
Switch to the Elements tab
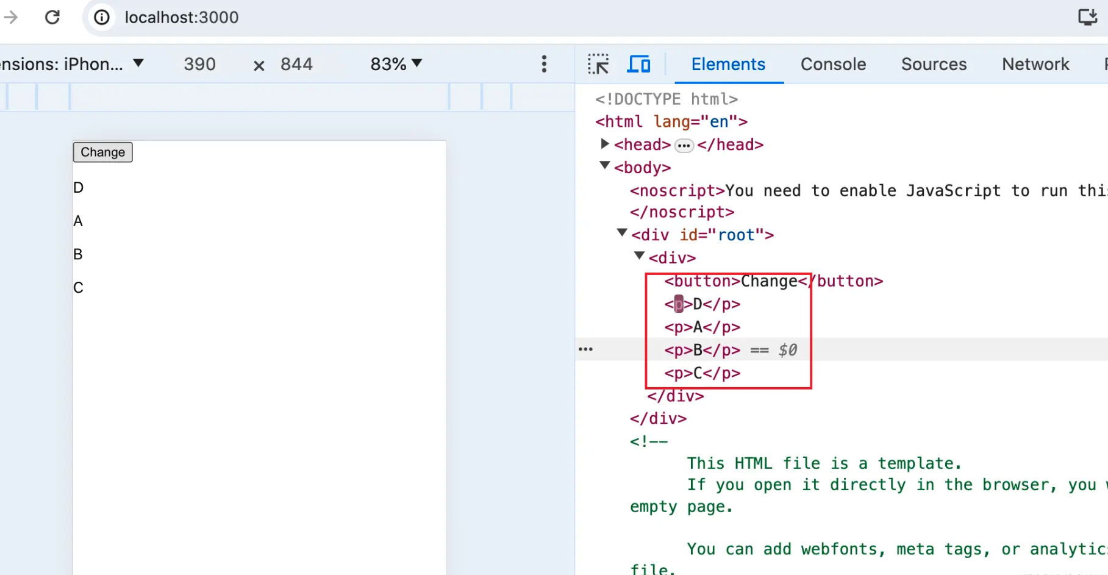(x=728, y=64)
